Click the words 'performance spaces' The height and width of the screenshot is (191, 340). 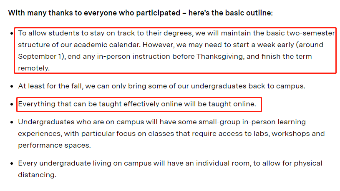[x=53, y=145]
